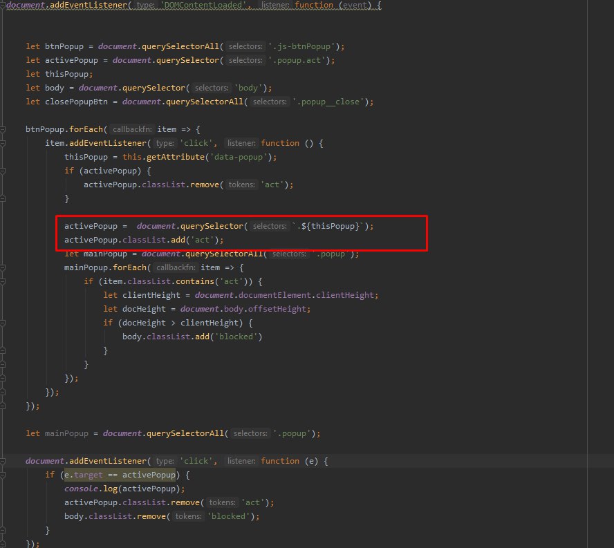This screenshot has height=548, width=614.
Task: Click the '.popup.act' selector string
Action: click(297, 60)
